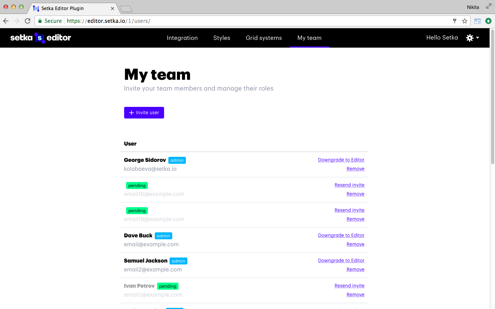Click the admin badge next to George Sidorov
The image size is (495, 309).
[177, 160]
